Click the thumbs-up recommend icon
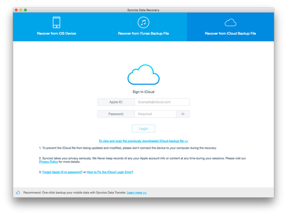This screenshot has height=216, width=287. tap(18, 192)
